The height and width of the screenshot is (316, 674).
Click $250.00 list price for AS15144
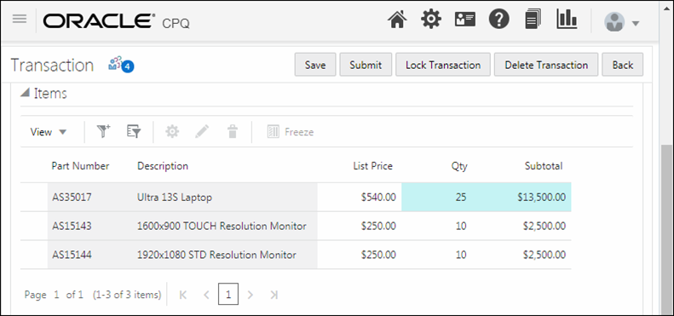pyautogui.click(x=378, y=255)
